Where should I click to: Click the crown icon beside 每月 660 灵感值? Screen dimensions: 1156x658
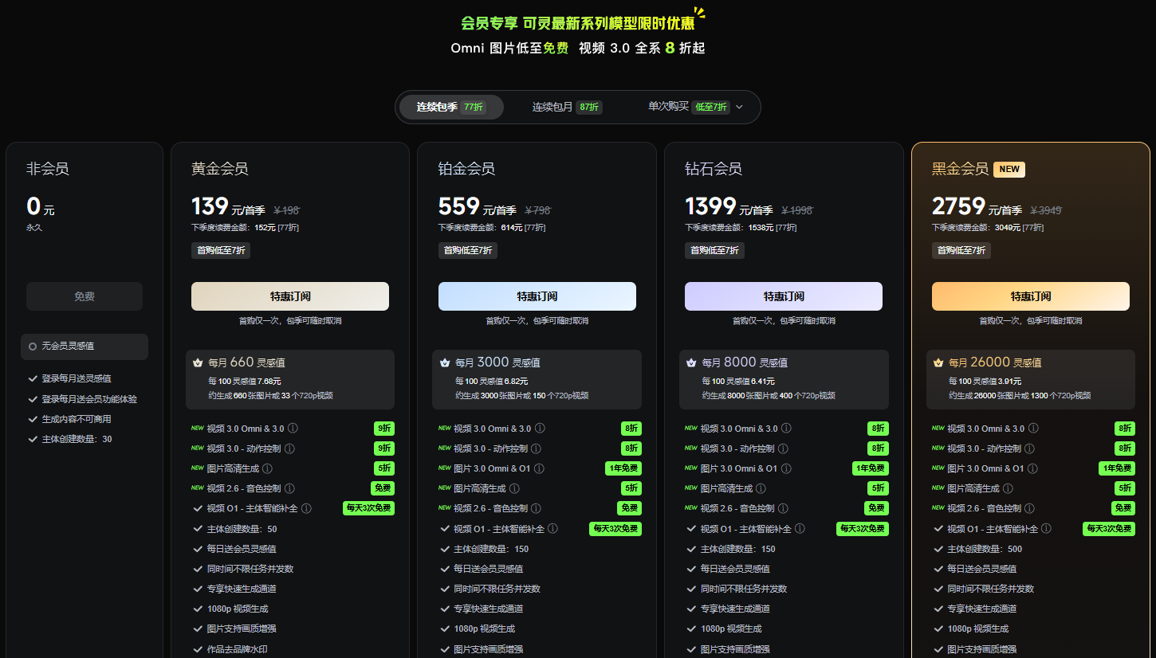(197, 362)
